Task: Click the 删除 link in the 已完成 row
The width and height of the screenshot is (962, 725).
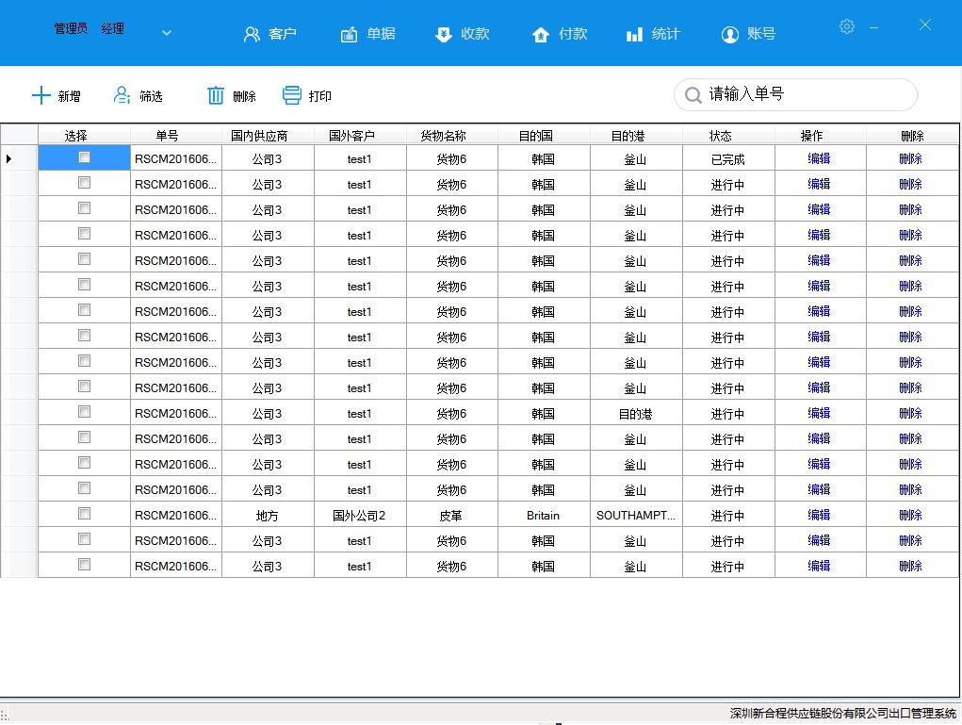Action: (910, 158)
